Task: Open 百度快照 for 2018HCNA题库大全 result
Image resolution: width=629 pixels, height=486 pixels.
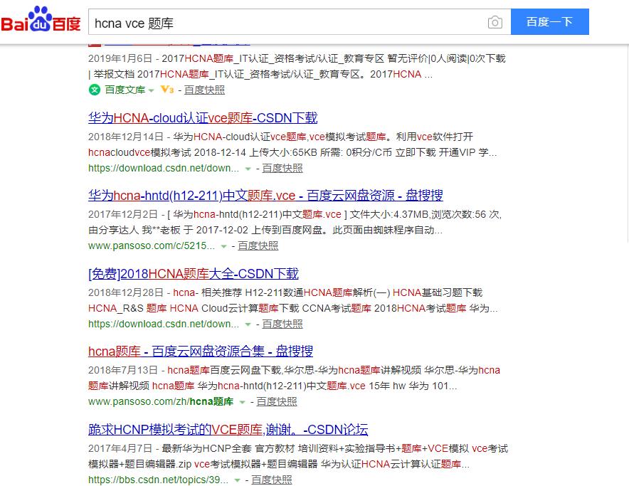Action: (282, 324)
